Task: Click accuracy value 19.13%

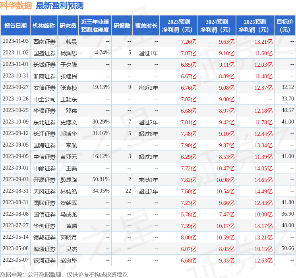Action: pos(101,87)
